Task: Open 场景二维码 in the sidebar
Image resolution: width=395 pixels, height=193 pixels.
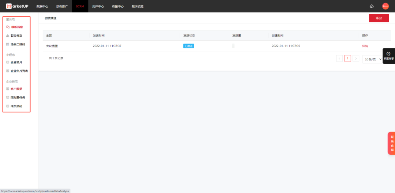Action: tap(18, 44)
